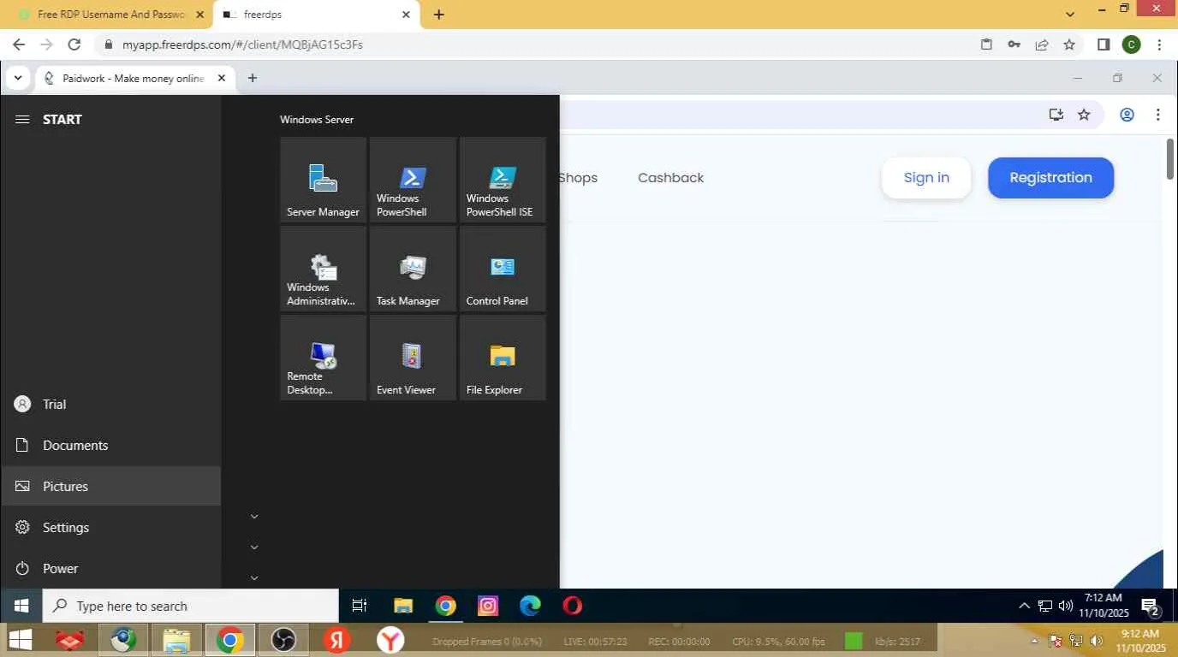
Task: Click the remote session's Start button
Action: (x=21, y=606)
